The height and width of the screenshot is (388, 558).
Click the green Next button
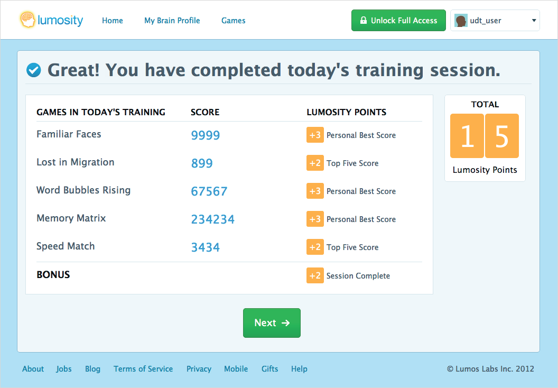(272, 323)
